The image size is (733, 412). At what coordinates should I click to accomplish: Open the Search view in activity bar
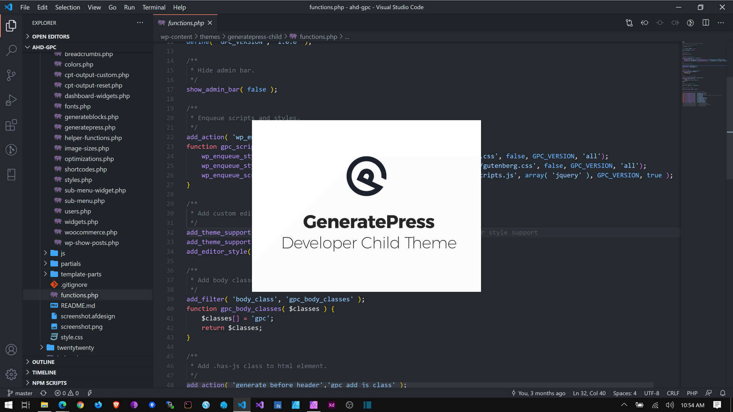pos(11,50)
